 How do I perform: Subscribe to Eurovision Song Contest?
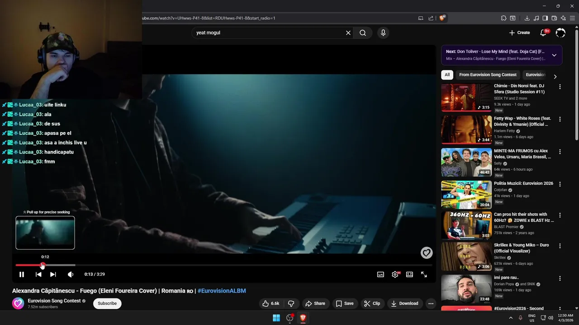107,303
